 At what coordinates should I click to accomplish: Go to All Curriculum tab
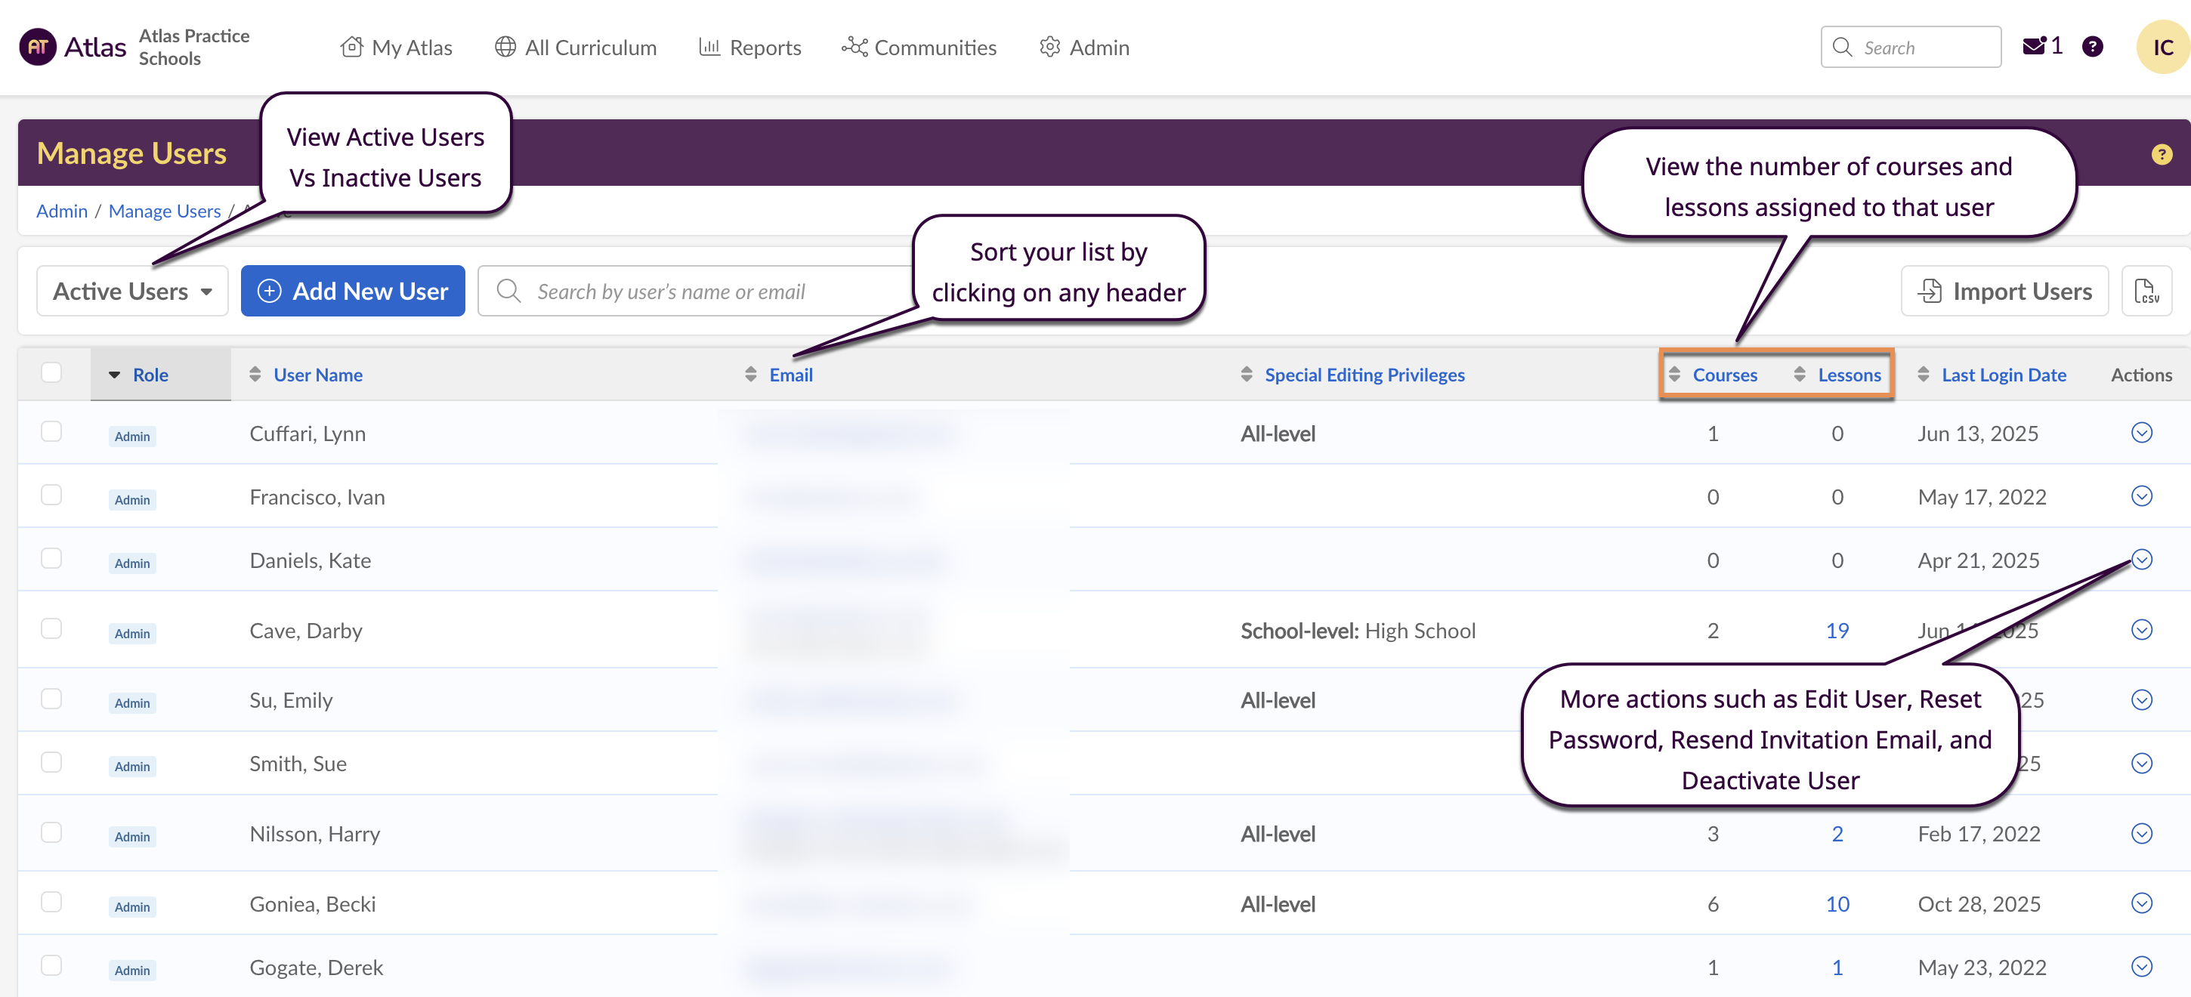pyautogui.click(x=576, y=48)
